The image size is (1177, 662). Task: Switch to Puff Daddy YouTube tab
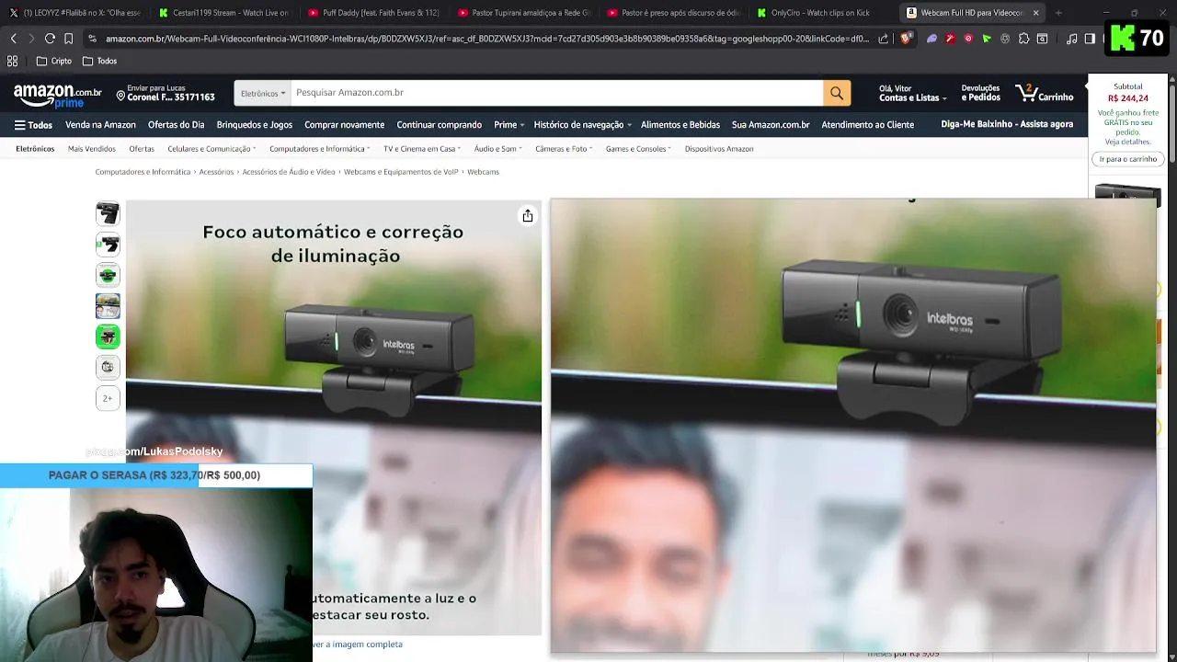pyautogui.click(x=373, y=13)
